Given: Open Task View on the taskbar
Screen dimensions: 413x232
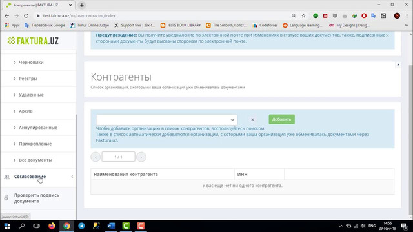Looking at the screenshot, I should (x=36, y=226).
